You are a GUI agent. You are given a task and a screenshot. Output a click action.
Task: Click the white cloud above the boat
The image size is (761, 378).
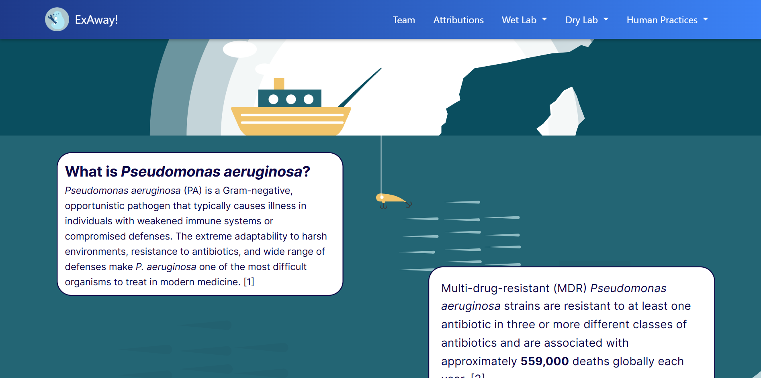click(x=239, y=49)
